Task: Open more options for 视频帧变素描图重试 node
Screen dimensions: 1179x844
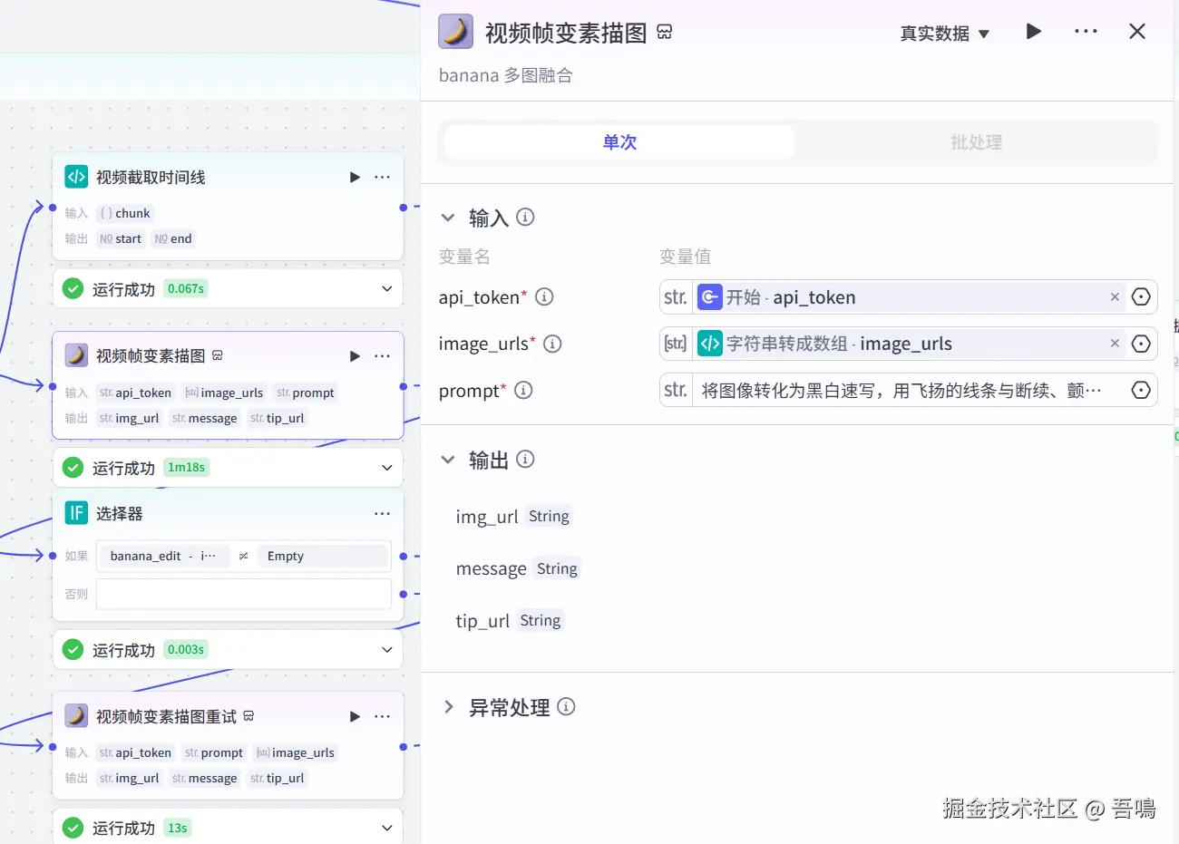Action: (x=382, y=716)
